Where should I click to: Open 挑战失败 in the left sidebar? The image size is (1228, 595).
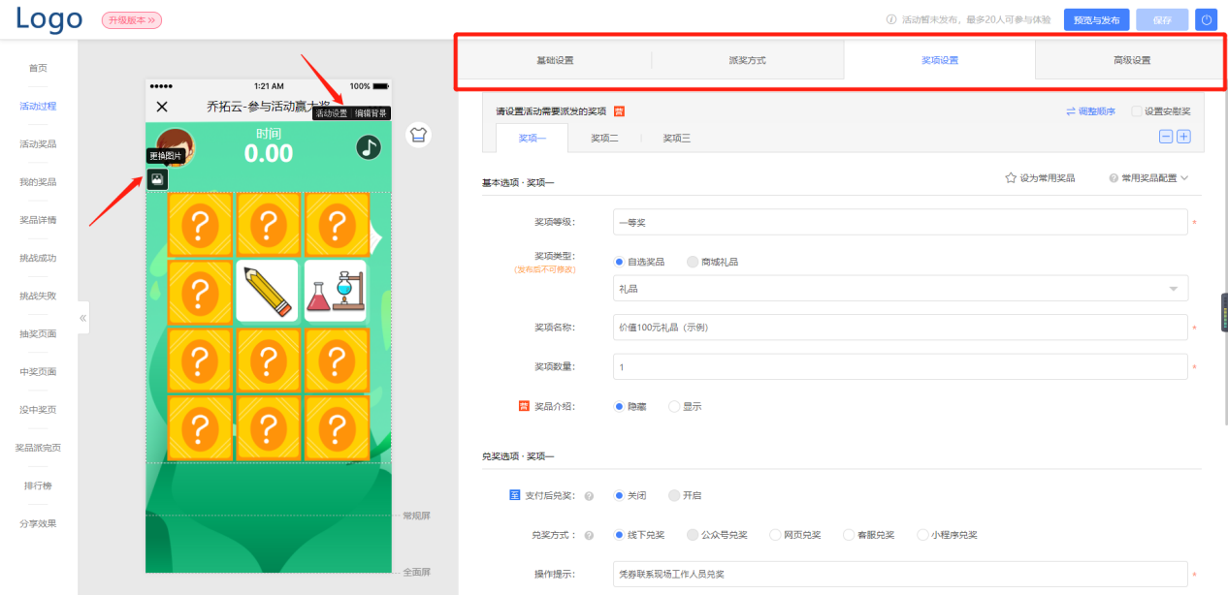pyautogui.click(x=38, y=296)
